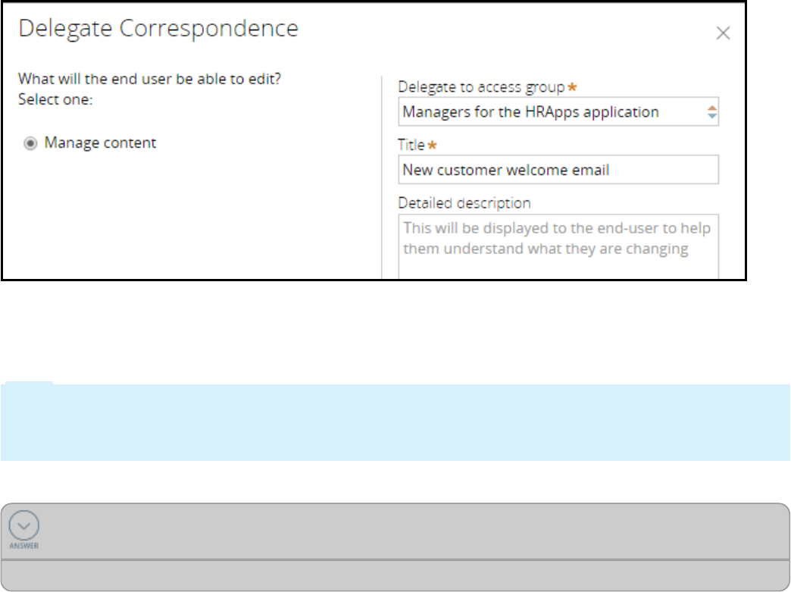Click the Manage content option label
Screen dimensions: 791x592
click(100, 143)
